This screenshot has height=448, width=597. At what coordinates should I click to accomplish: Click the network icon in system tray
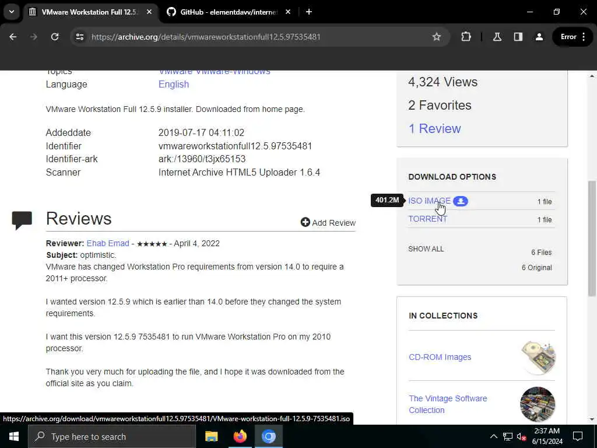[x=508, y=436]
